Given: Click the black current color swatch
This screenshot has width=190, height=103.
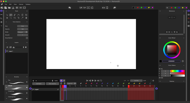Looking at the screenshot, I should tap(161, 61).
